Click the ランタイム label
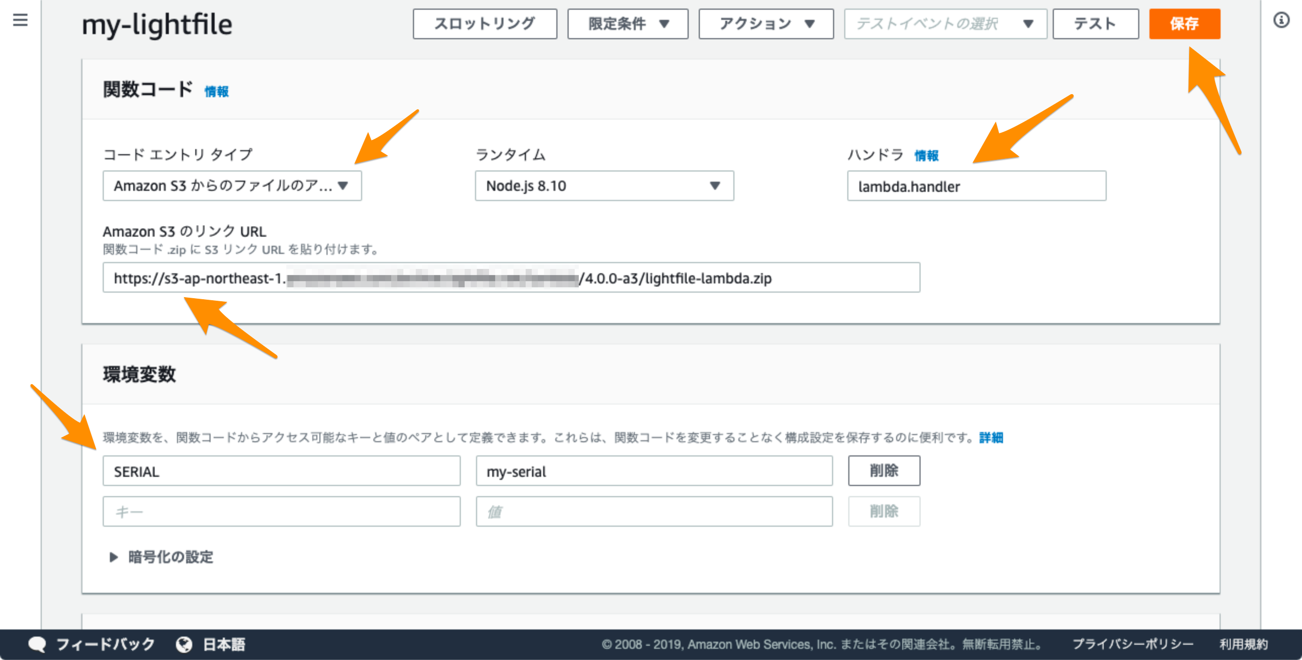The width and height of the screenshot is (1302, 660). pyautogui.click(x=510, y=155)
